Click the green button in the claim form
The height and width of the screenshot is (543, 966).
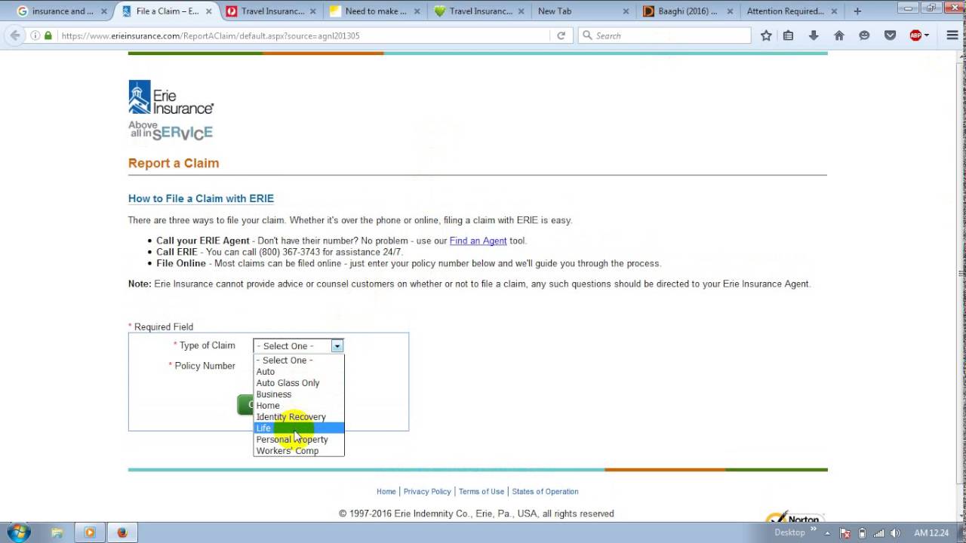pyautogui.click(x=246, y=405)
